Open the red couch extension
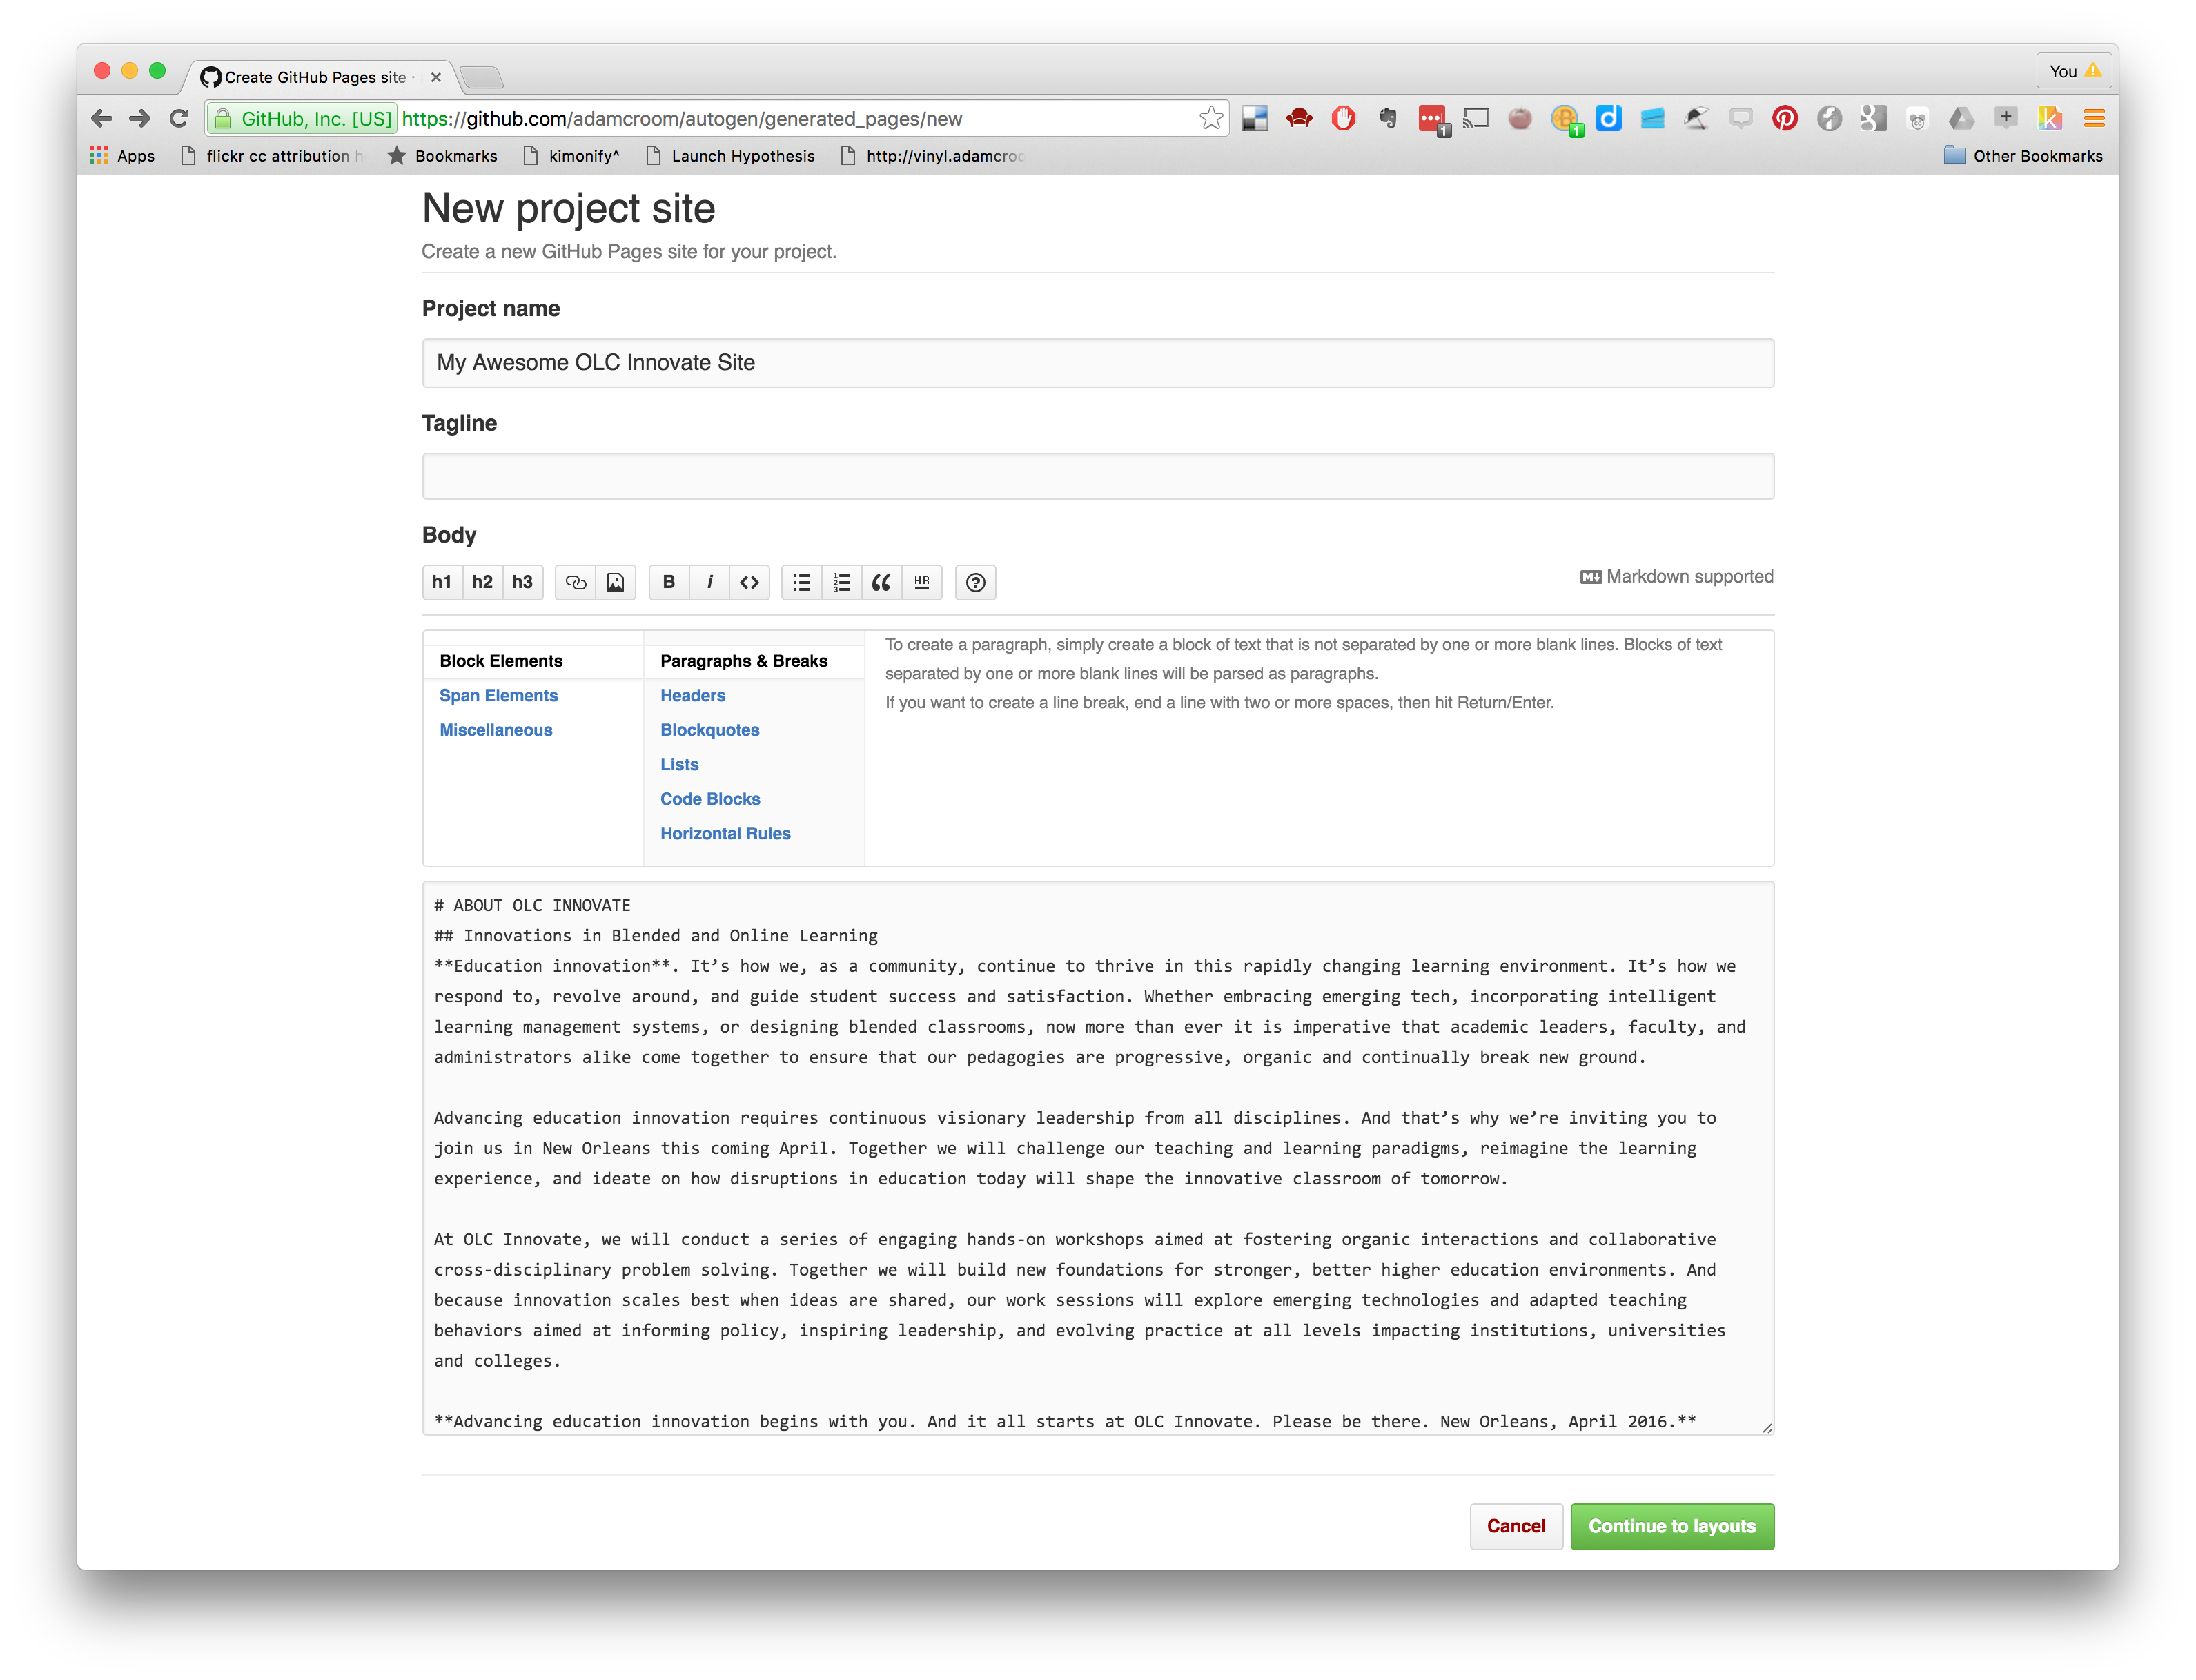 1299,119
